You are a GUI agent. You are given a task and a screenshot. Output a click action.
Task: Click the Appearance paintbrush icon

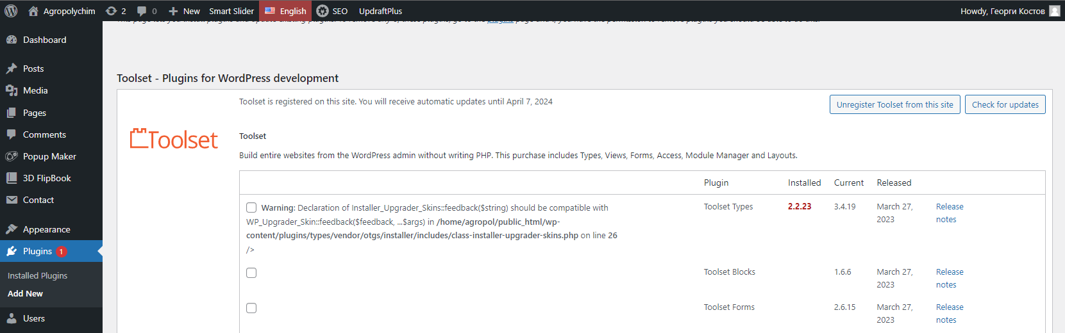click(12, 229)
